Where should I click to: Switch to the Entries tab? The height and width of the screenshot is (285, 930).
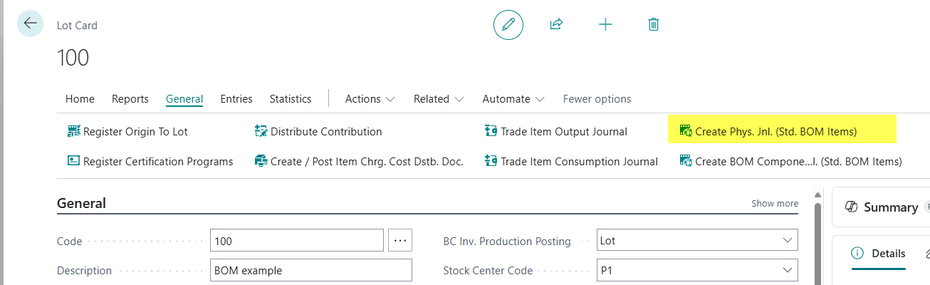(x=236, y=99)
